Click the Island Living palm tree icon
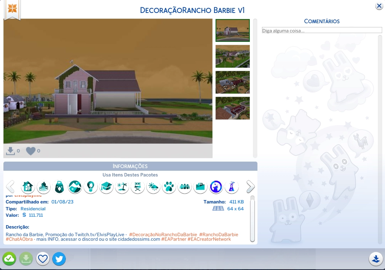 (122, 187)
